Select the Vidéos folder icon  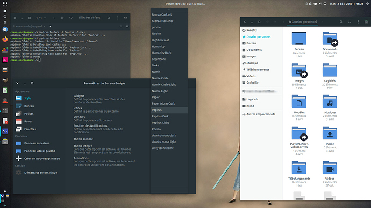pyautogui.click(x=330, y=168)
